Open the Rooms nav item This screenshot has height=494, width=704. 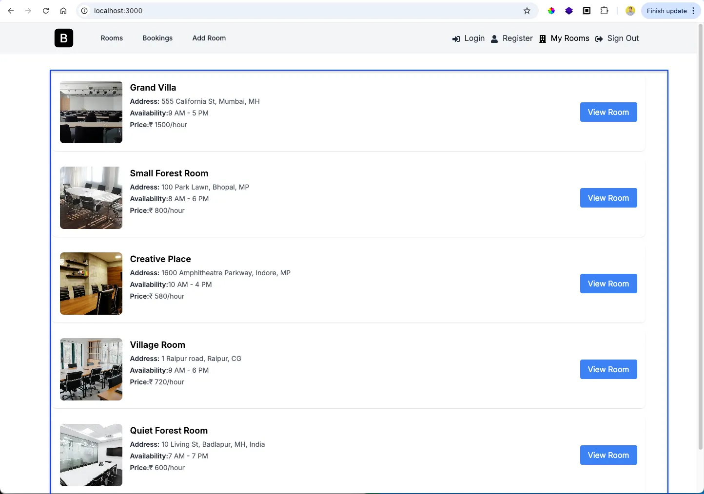pyautogui.click(x=112, y=38)
